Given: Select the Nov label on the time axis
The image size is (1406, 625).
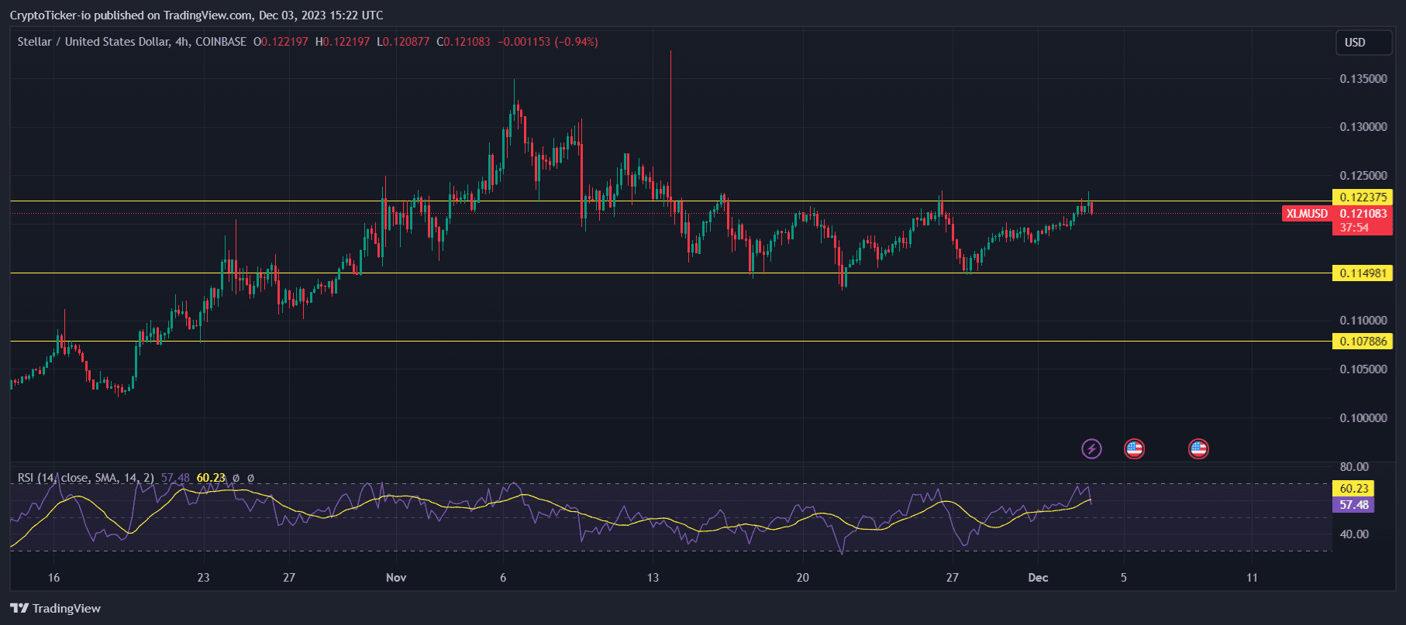Looking at the screenshot, I should [396, 577].
